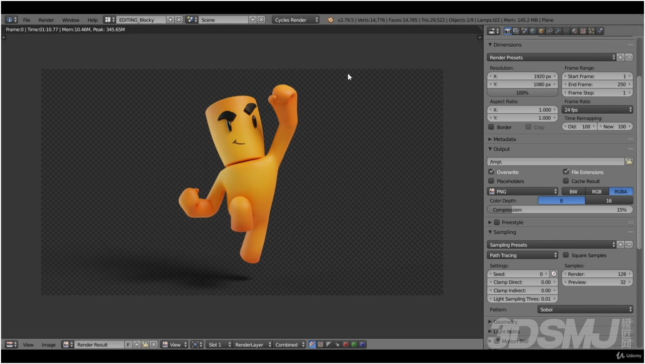Screen dimensions: 645x364
Task: Uncheck the File Extensions checkbox
Action: pos(566,172)
